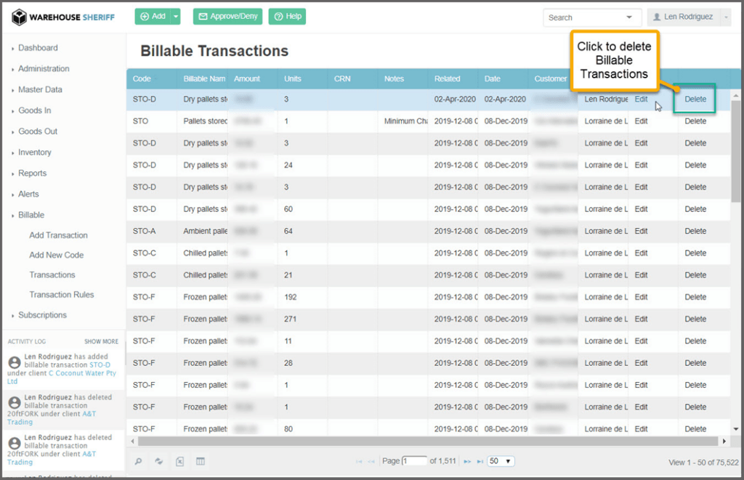Click the page number input field

click(415, 461)
